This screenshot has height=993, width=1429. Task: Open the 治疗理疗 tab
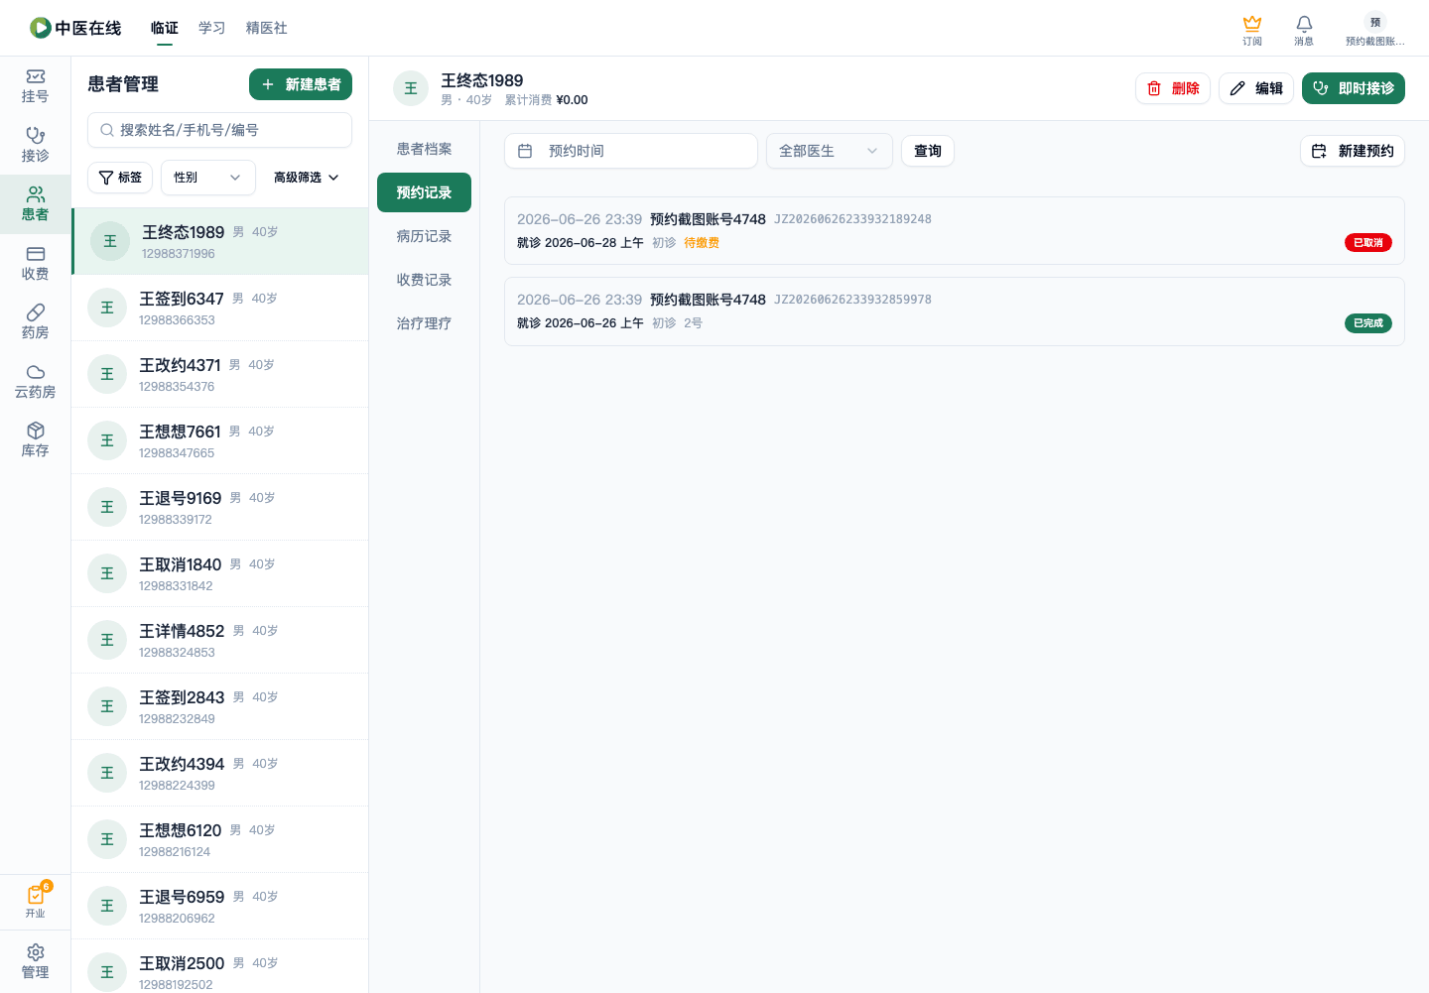[424, 323]
